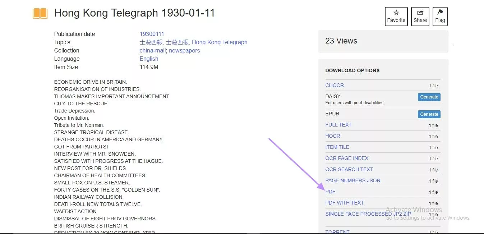Screen dimensions: 484x234
Task: Download the OCR SEARCH TEXT file
Action: pyautogui.click(x=349, y=169)
